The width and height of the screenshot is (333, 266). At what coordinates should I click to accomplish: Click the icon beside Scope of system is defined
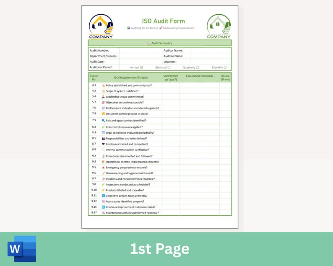coord(103,91)
